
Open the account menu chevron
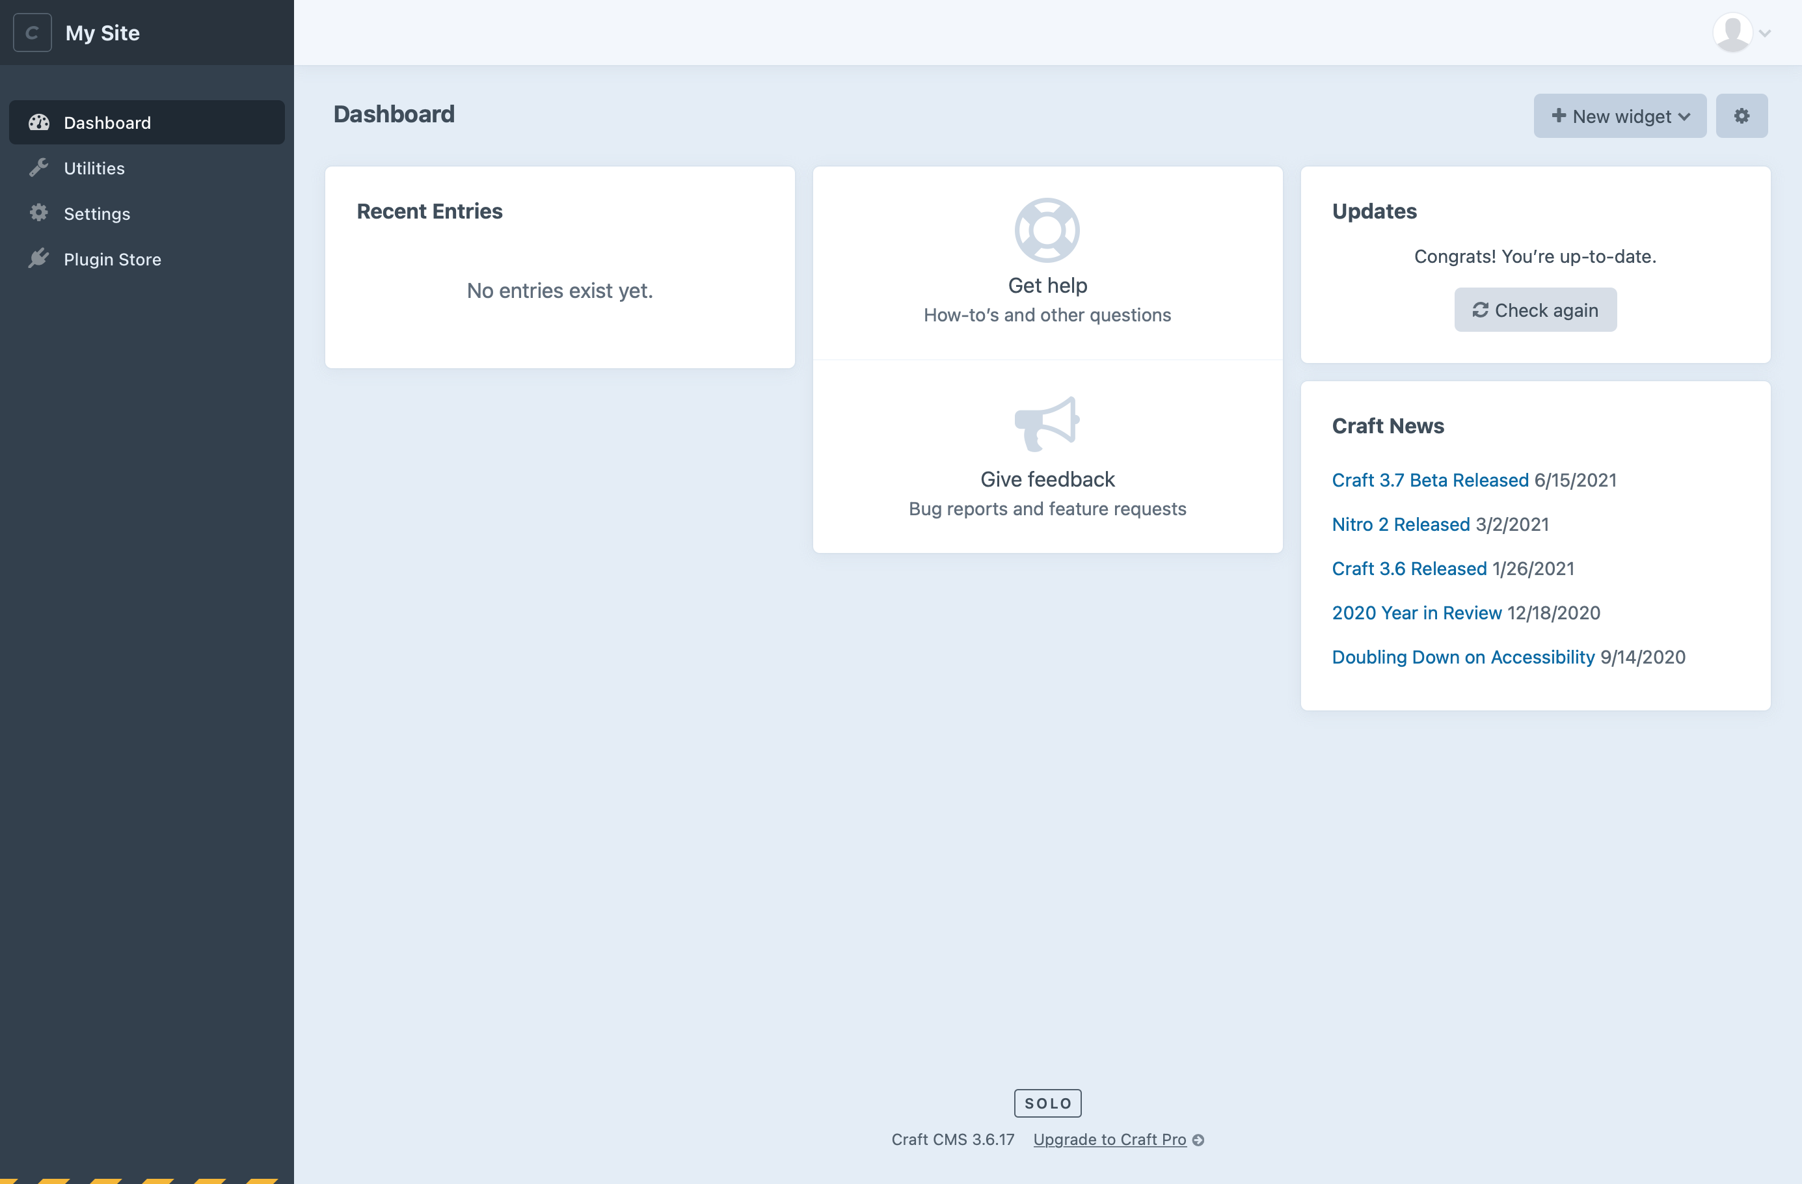pyautogui.click(x=1765, y=33)
